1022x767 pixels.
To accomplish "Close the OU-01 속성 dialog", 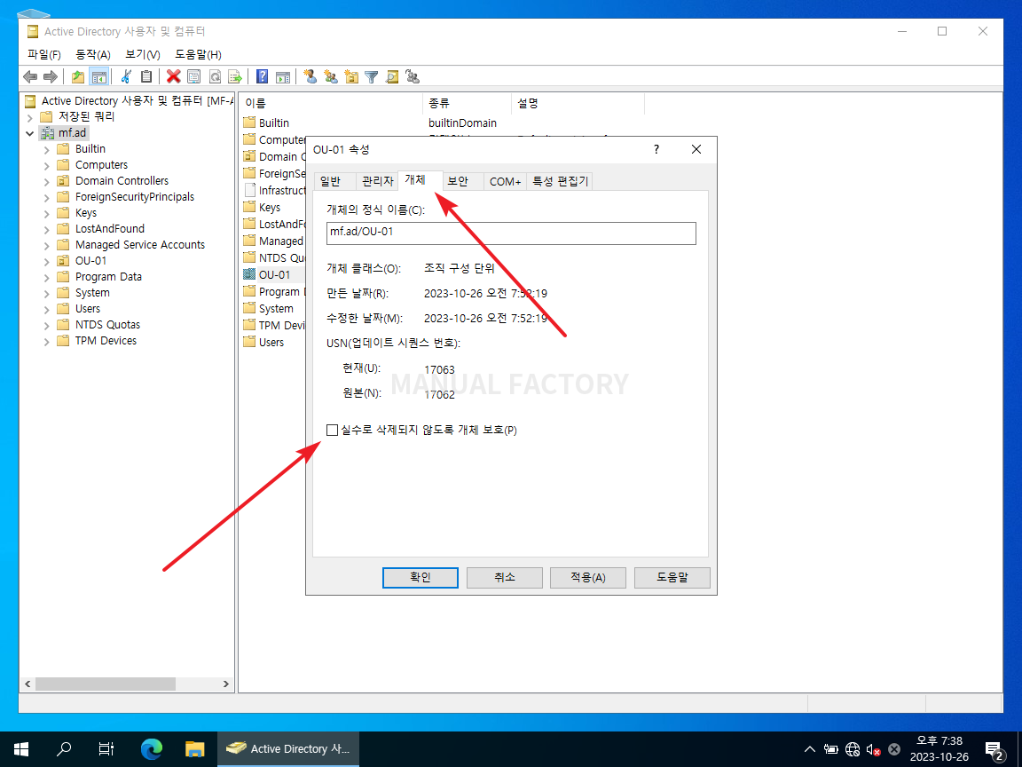I will tap(696, 149).
